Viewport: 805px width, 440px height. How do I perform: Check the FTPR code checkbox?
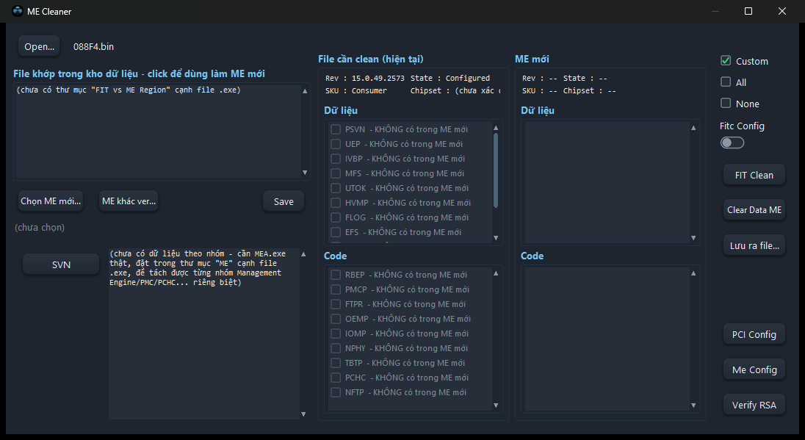pyautogui.click(x=336, y=304)
